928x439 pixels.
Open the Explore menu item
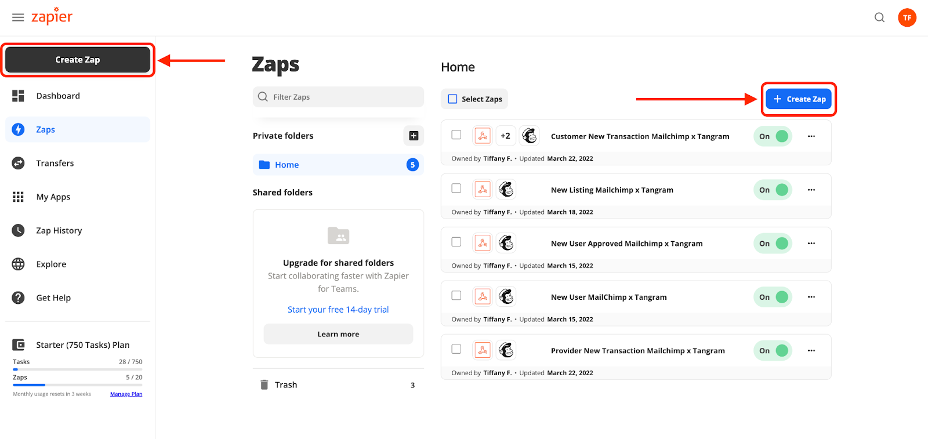[78, 264]
